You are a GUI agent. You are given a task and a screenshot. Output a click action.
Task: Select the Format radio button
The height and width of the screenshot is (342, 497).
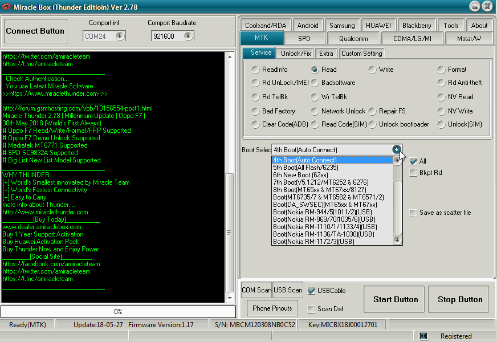pos(441,70)
